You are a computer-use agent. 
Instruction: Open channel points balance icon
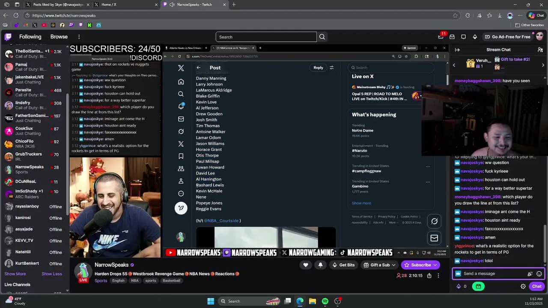tap(462, 286)
